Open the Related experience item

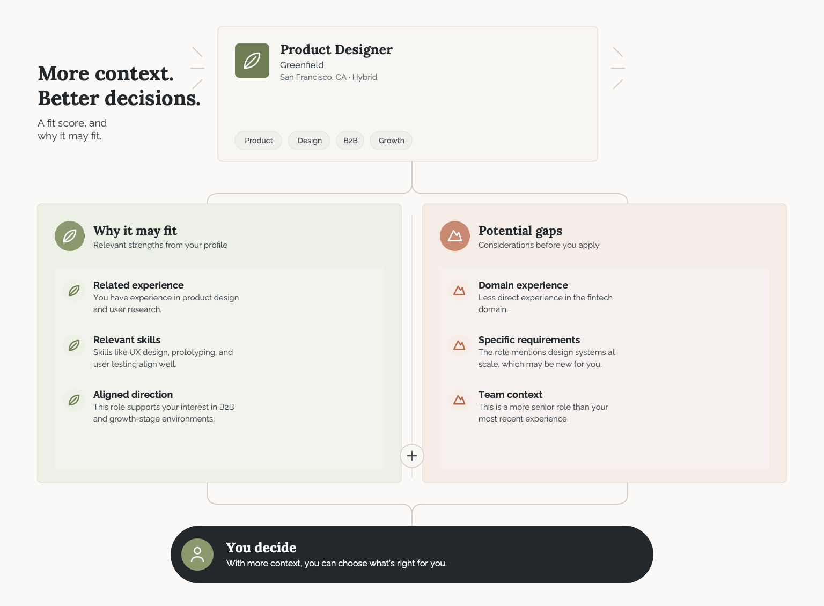(x=166, y=297)
